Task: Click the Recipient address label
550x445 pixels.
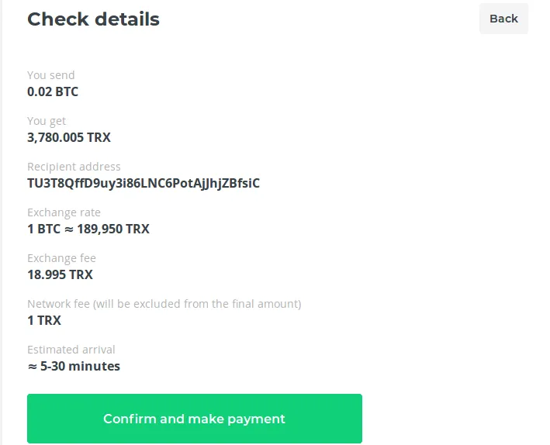Action: pyautogui.click(x=74, y=167)
